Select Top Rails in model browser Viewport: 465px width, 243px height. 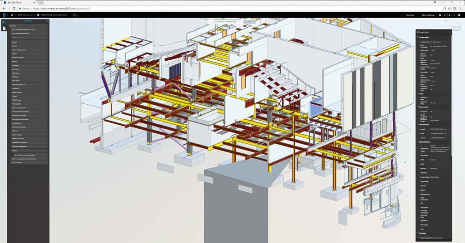click(29, 81)
